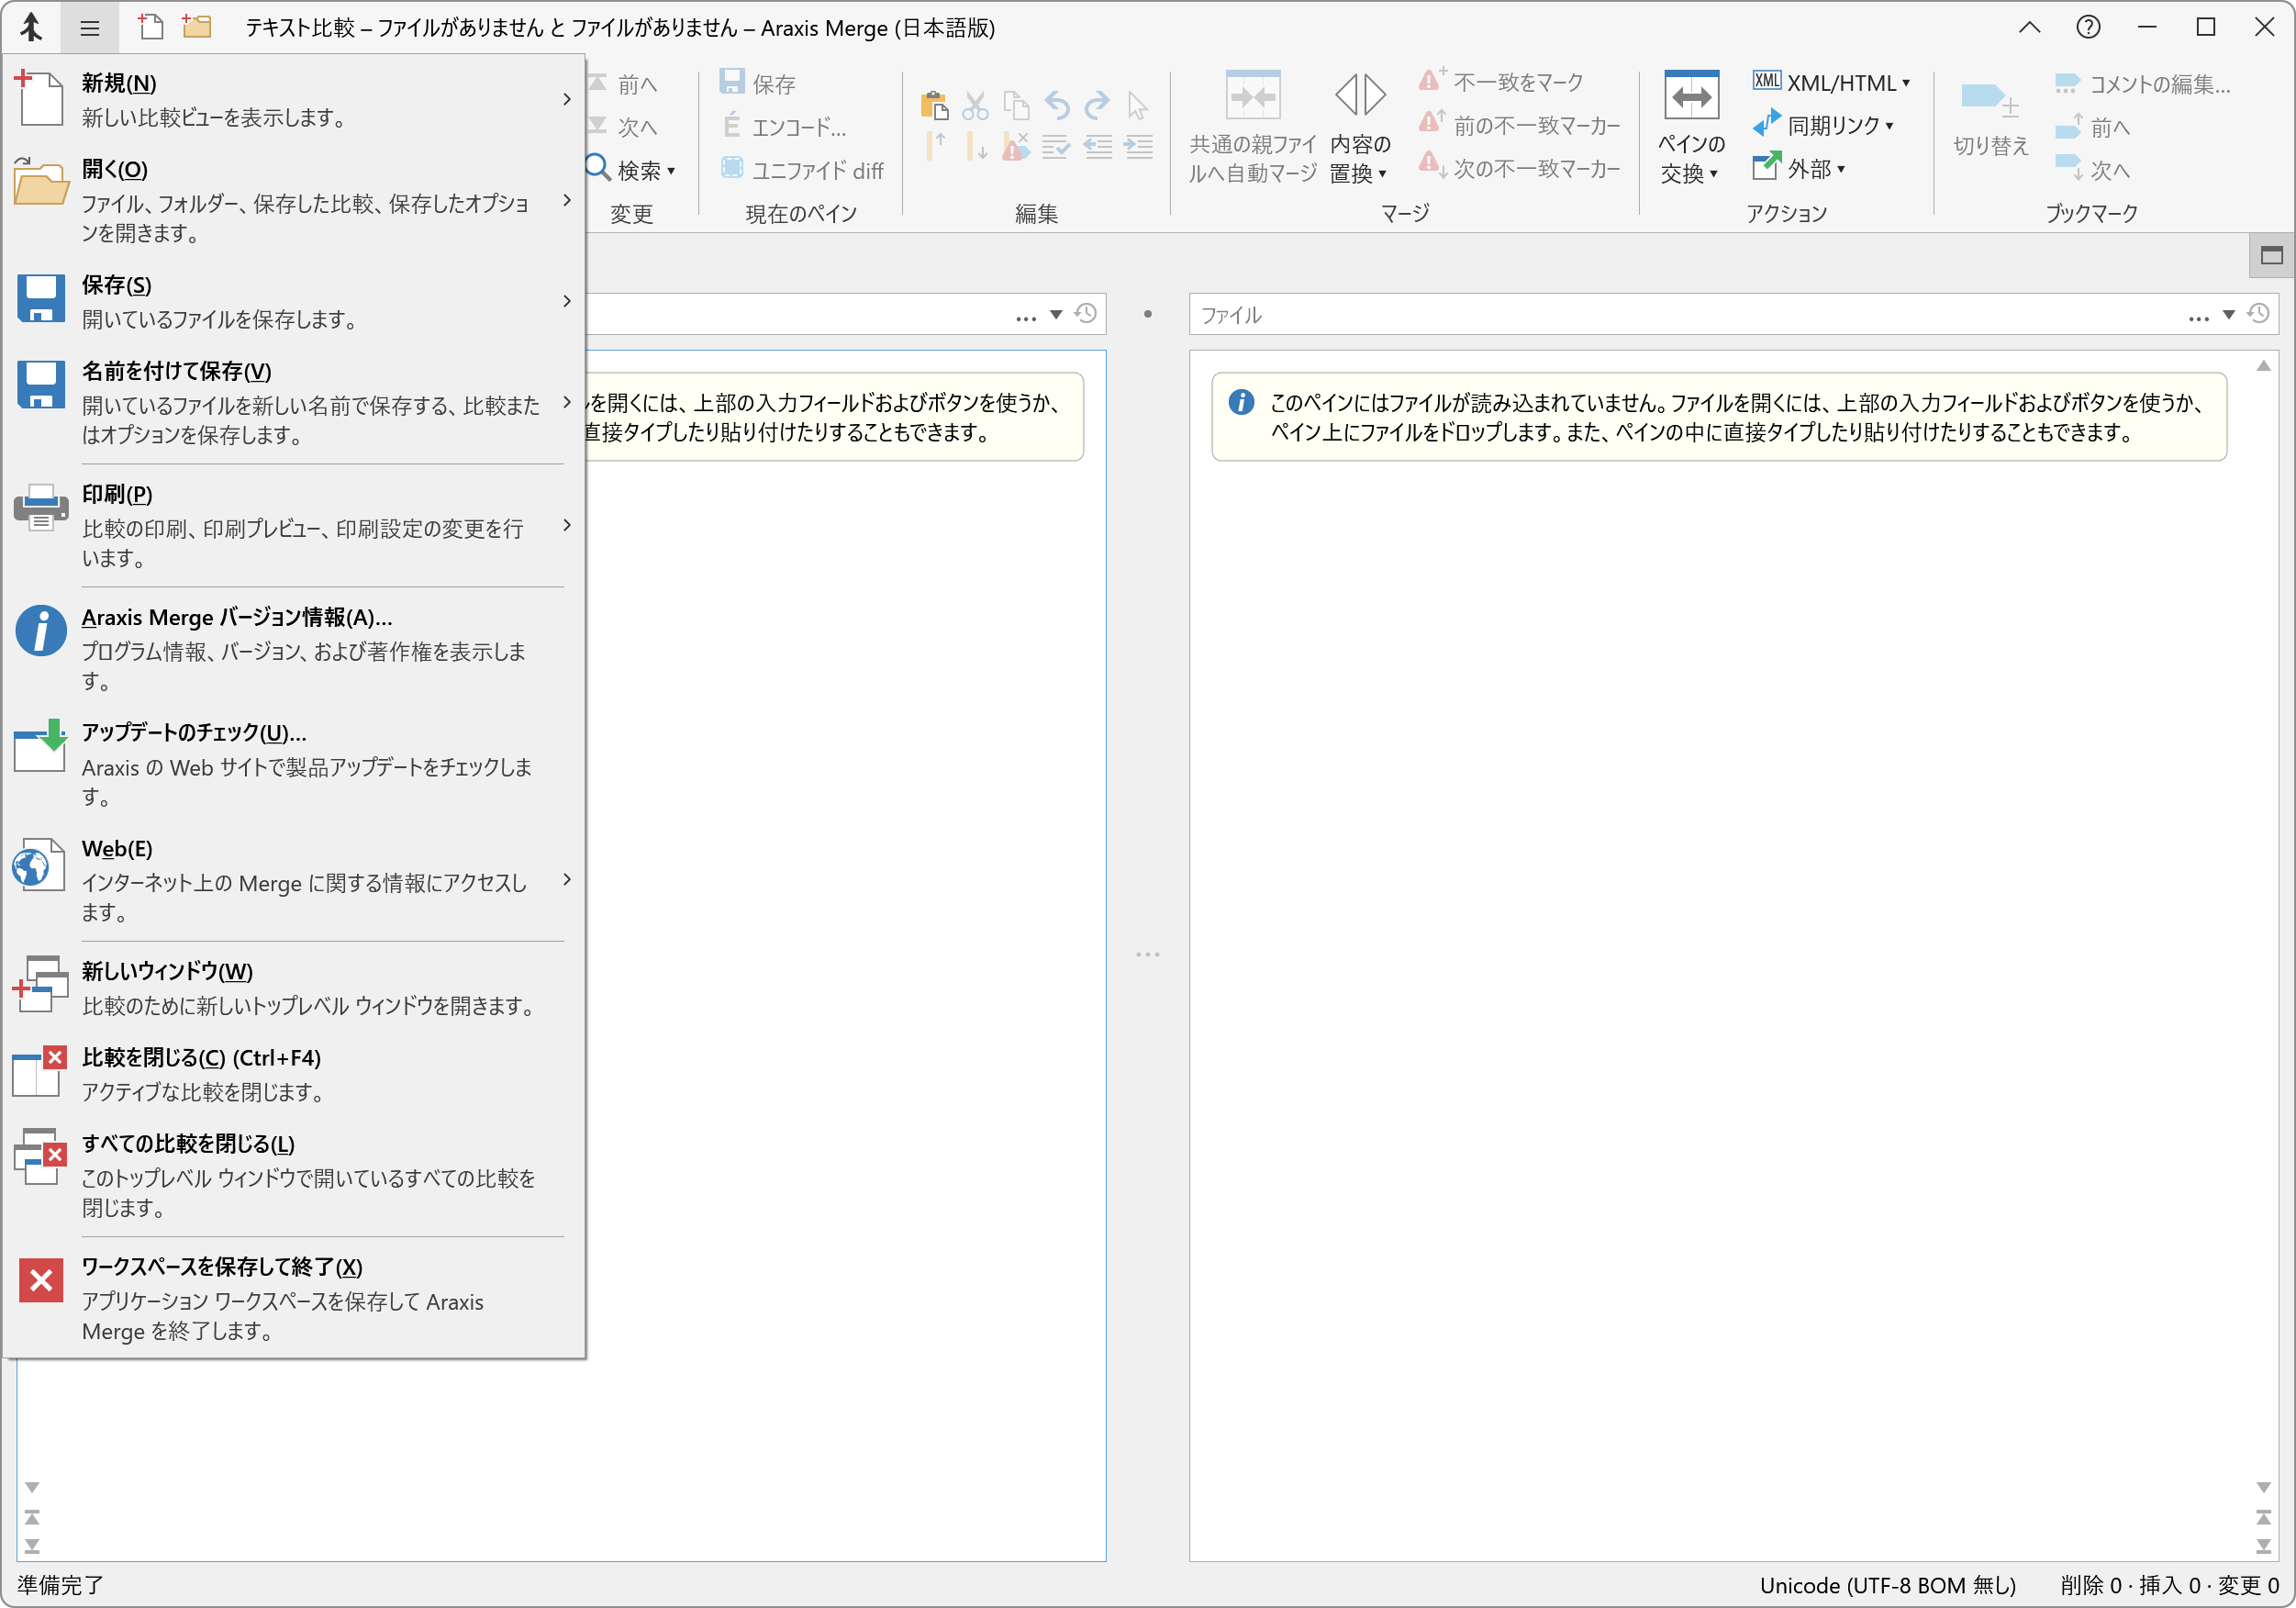Image resolution: width=2296 pixels, height=1608 pixels.
Task: Click the Swap Panes (ペインの交換) icon
Action: pyautogui.click(x=1691, y=97)
